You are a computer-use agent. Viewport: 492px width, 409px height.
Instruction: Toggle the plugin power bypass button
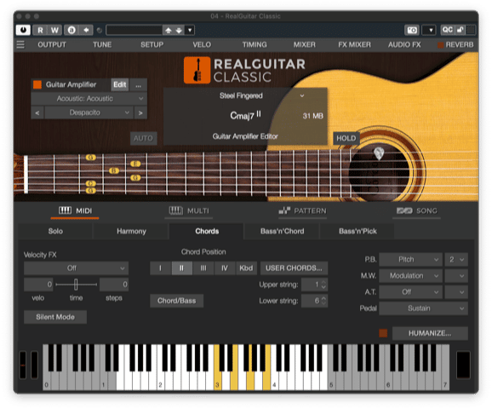(23, 30)
